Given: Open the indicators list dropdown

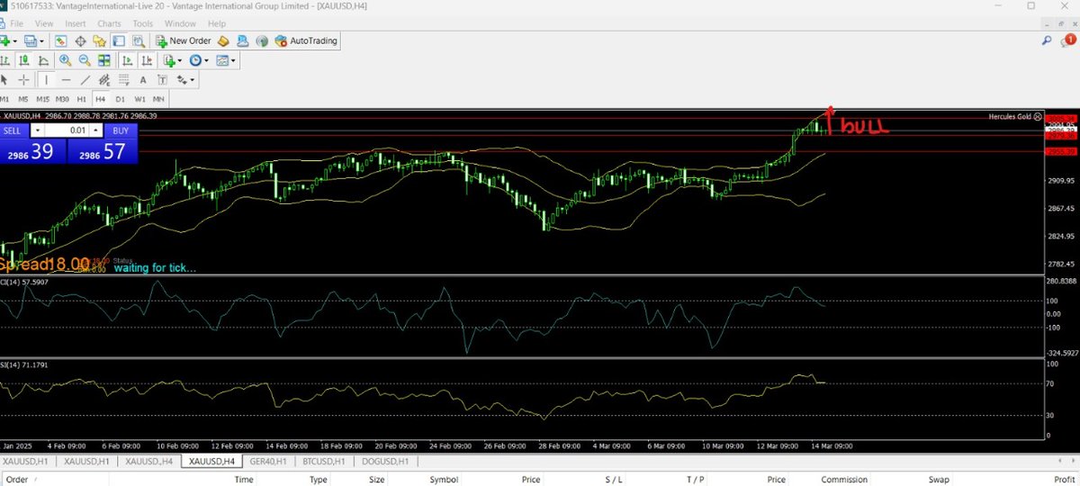Looking at the screenshot, I should [172, 60].
